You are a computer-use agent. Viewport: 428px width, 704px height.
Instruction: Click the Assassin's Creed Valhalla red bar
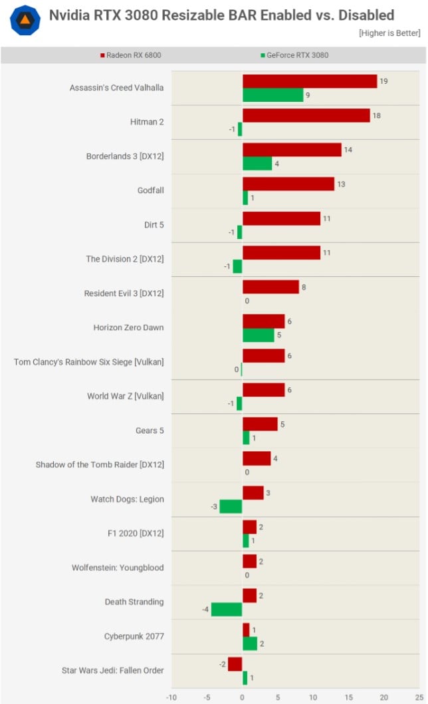tap(310, 81)
